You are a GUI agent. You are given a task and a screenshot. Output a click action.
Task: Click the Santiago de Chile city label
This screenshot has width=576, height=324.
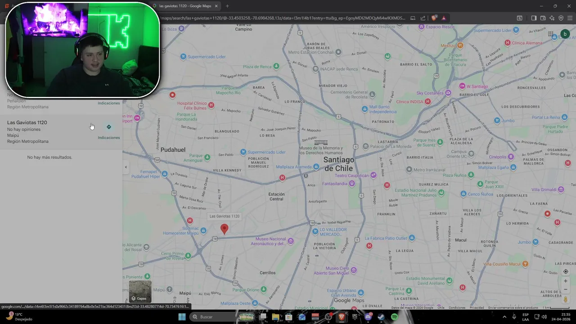pyautogui.click(x=339, y=164)
